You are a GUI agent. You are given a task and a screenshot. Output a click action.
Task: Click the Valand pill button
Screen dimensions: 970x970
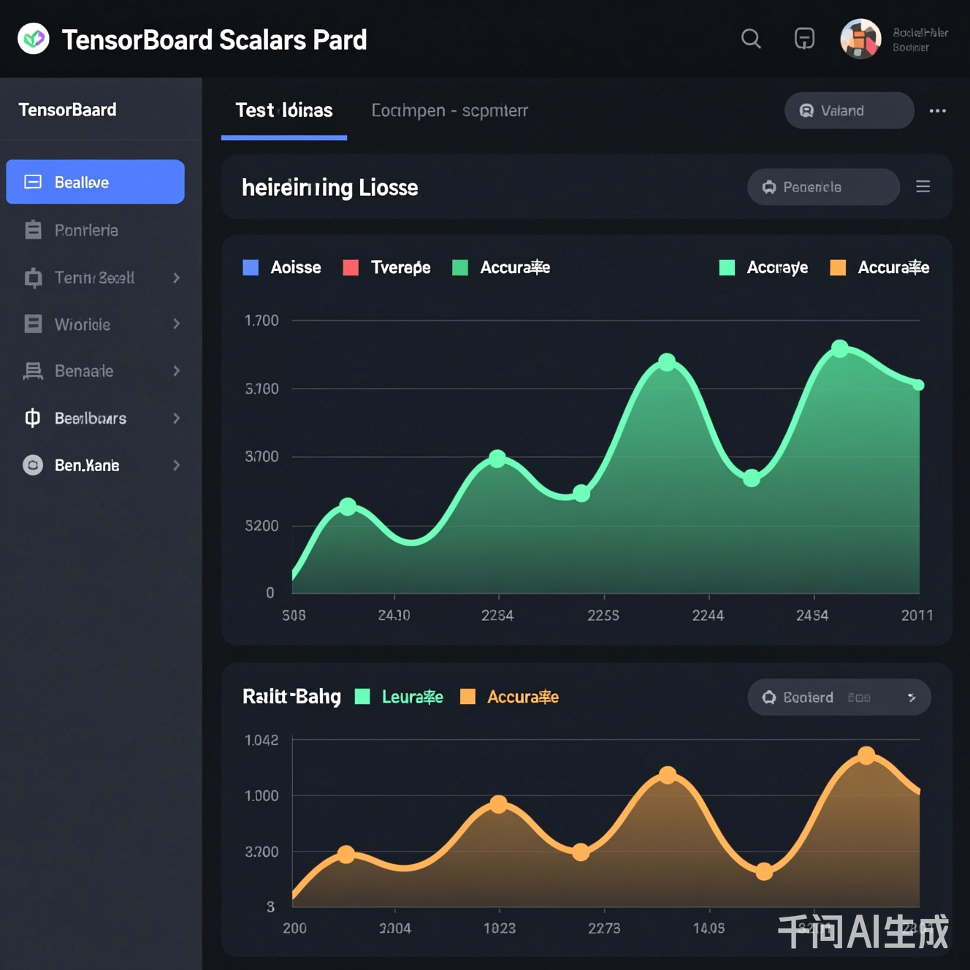tap(849, 110)
